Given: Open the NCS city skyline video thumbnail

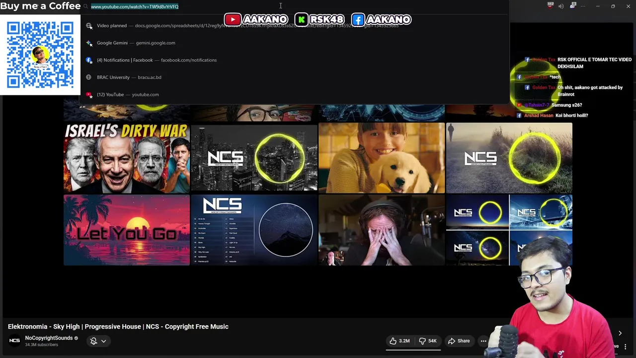Looking at the screenshot, I should click(x=254, y=158).
